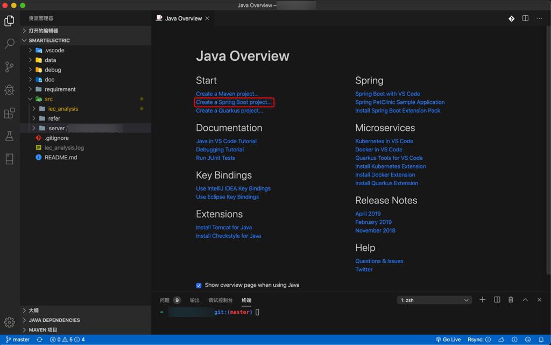This screenshot has width=551, height=345.
Task: Switch to the 调试控制台 panel tab
Action: click(x=220, y=300)
